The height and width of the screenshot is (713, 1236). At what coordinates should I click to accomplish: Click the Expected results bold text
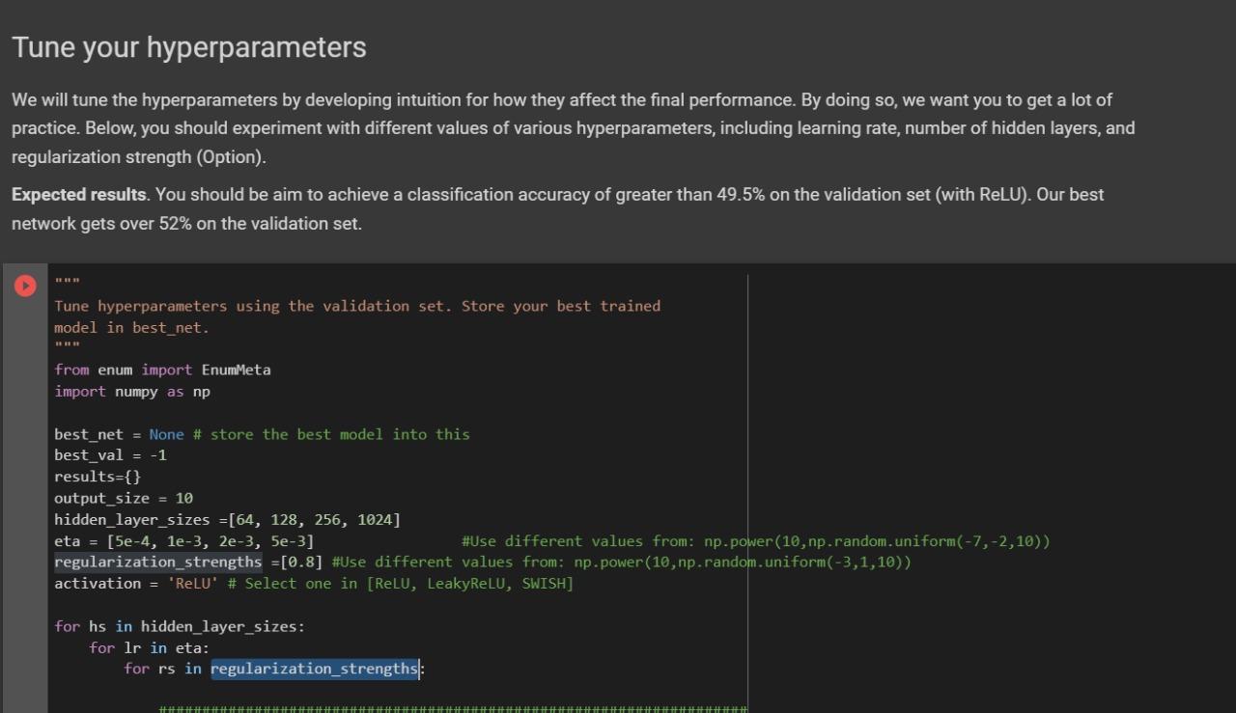[77, 194]
